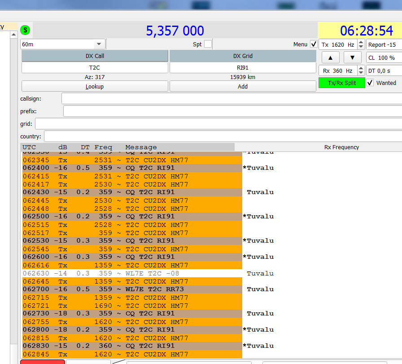402x364 pixels.
Task: Click the down arrow frequency button
Action: pos(353,58)
